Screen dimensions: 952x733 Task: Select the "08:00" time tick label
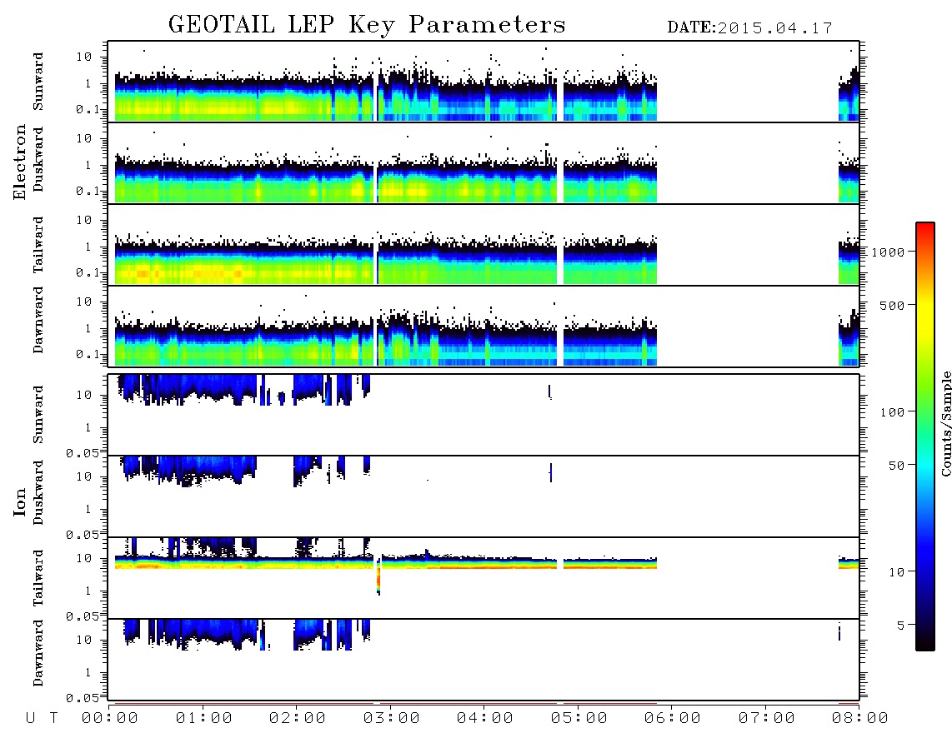pos(859,719)
